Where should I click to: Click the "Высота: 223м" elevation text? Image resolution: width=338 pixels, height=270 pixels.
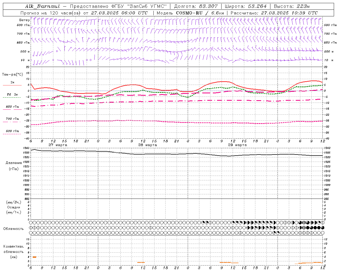292,6
